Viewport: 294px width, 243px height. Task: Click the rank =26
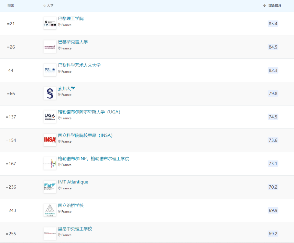pyautogui.click(x=11, y=47)
